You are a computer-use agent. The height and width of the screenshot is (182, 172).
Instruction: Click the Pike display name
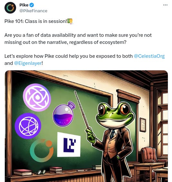(x=24, y=5)
